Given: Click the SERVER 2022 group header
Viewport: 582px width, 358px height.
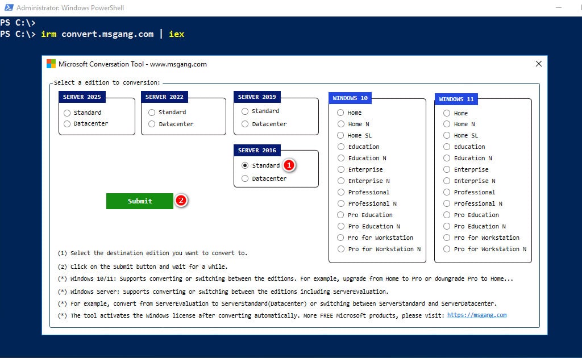Looking at the screenshot, I should click(x=164, y=97).
